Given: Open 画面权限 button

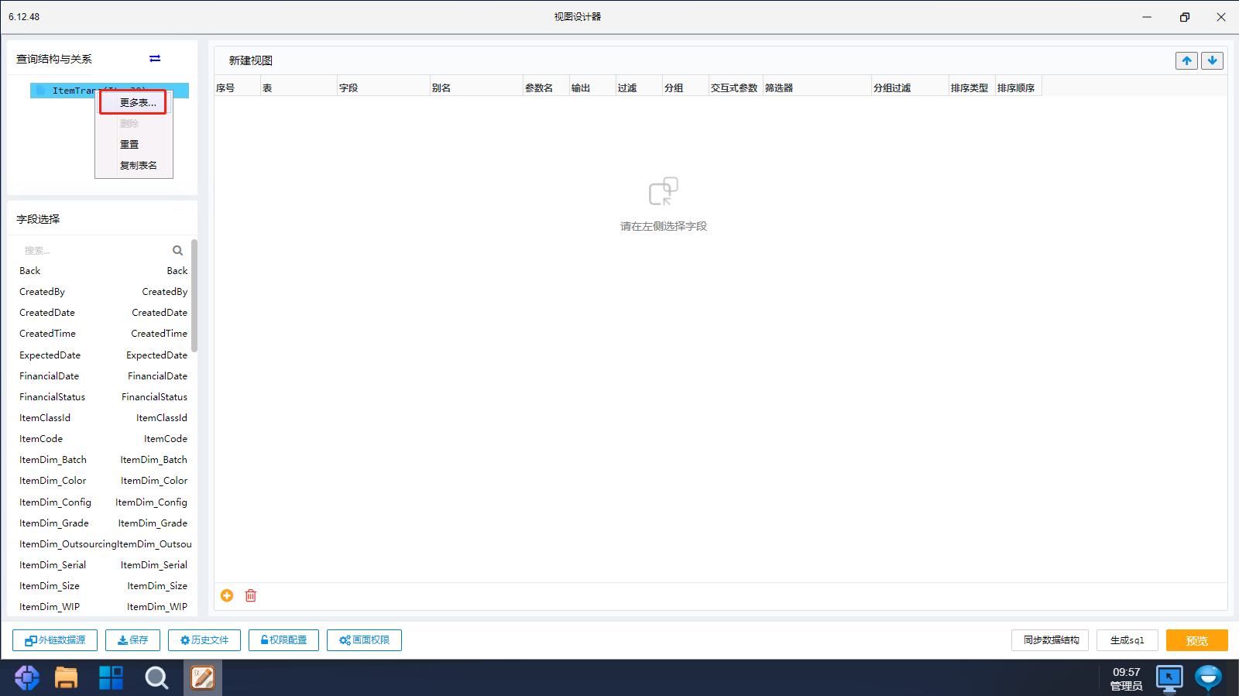Looking at the screenshot, I should (x=364, y=640).
